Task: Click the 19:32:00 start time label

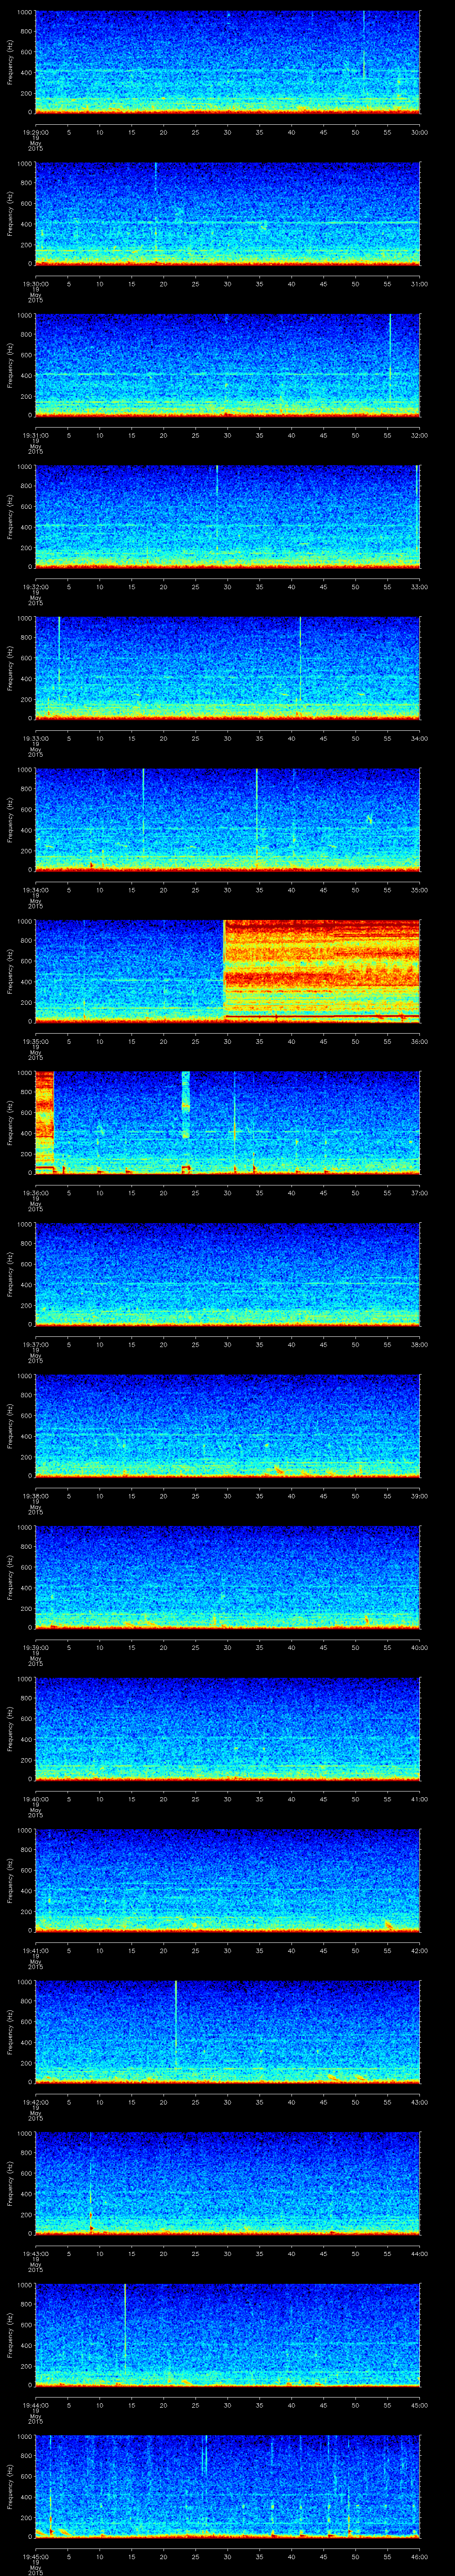Action: [35, 586]
